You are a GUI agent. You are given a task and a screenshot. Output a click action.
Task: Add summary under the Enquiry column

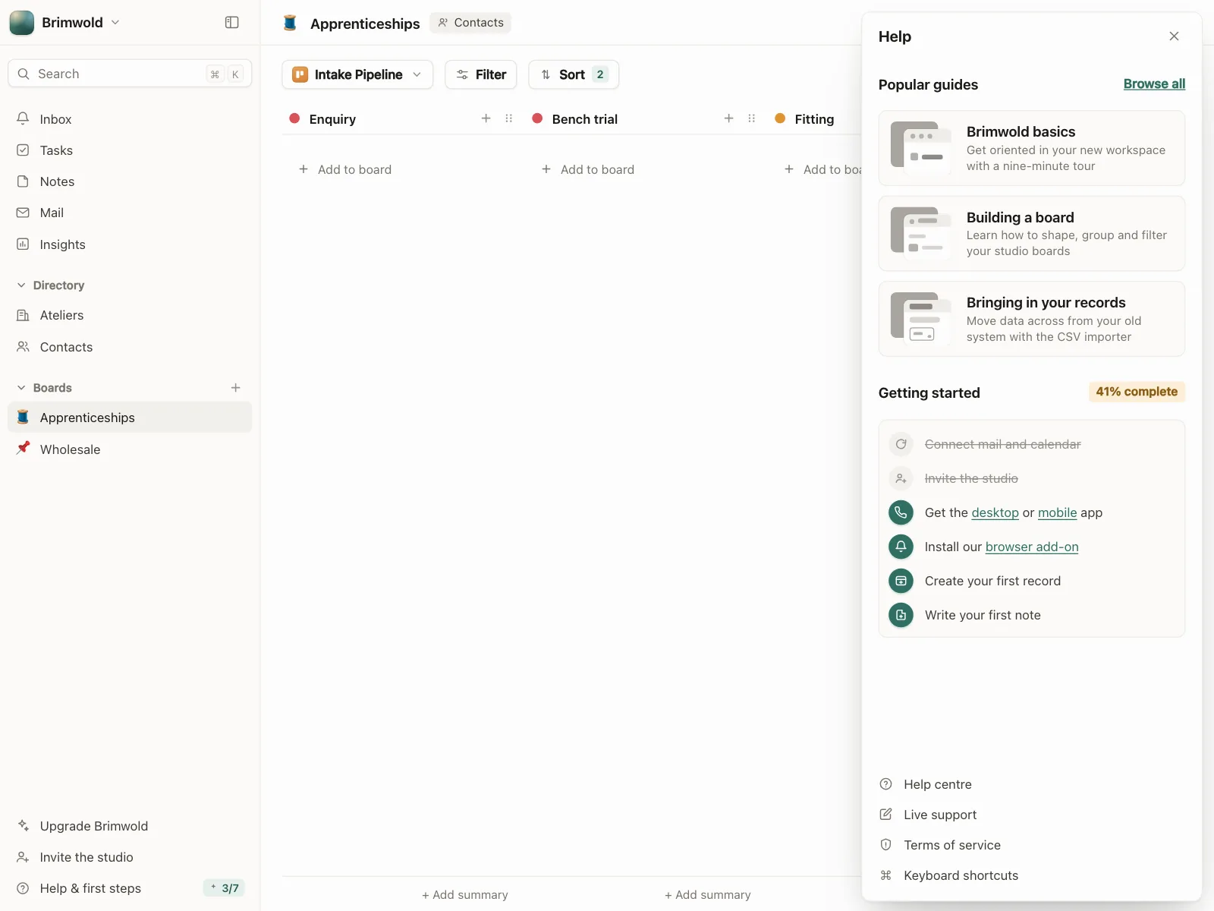pos(465,895)
